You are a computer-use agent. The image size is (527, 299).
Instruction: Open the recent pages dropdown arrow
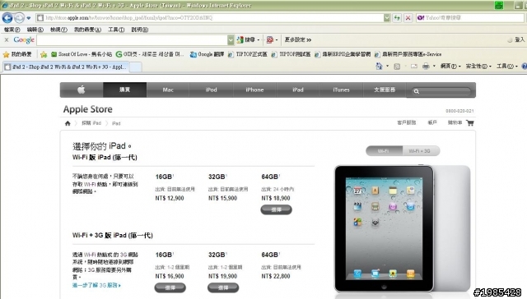(29, 18)
